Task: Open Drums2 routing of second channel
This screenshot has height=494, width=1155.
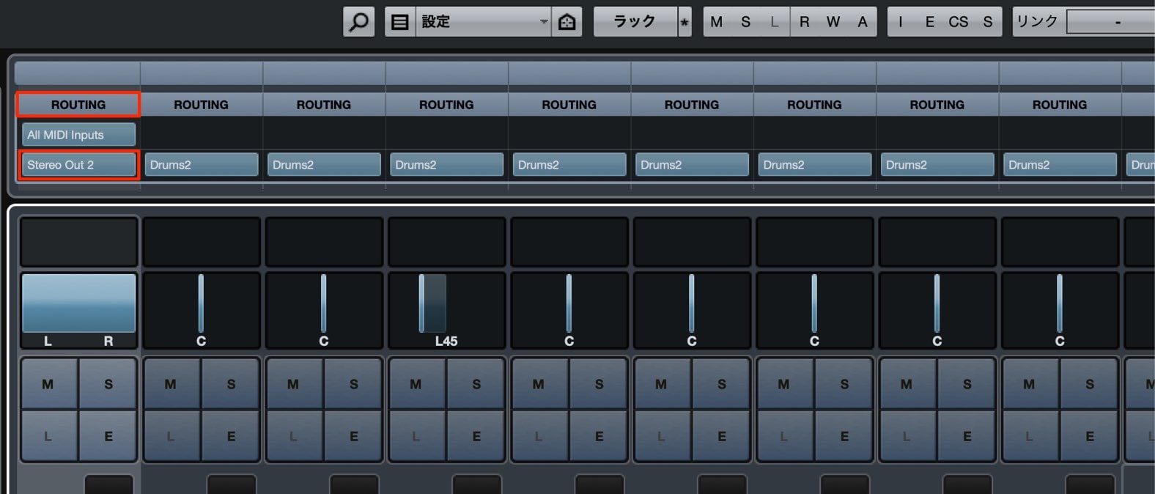Action: 202,165
